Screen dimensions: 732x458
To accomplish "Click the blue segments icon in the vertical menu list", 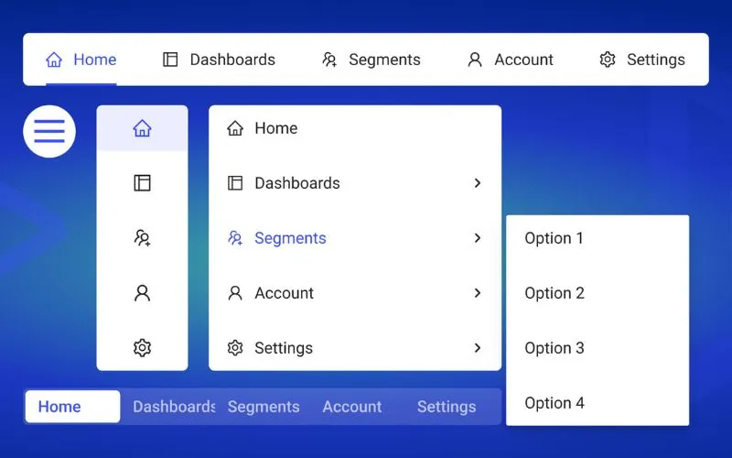I will [x=235, y=238].
